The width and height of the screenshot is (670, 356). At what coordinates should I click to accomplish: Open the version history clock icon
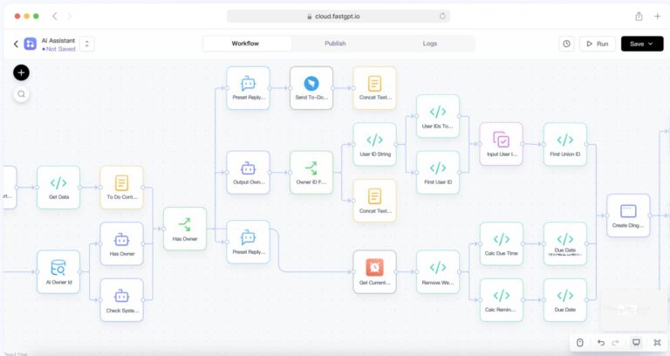566,44
